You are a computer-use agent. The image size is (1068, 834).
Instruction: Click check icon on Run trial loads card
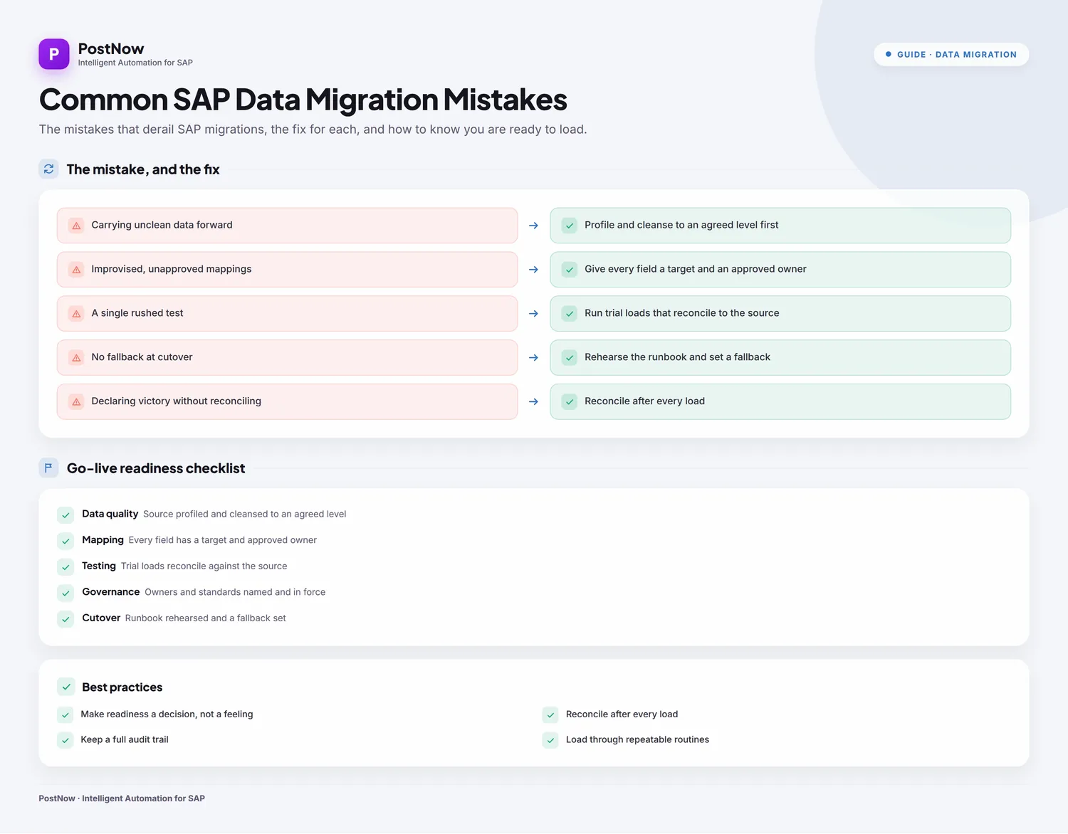pyautogui.click(x=570, y=314)
